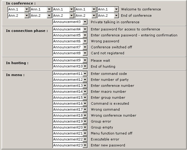The image size is (187, 150).
Task: Click 'Enter password for access to conference' text
Action: click(x=125, y=29)
